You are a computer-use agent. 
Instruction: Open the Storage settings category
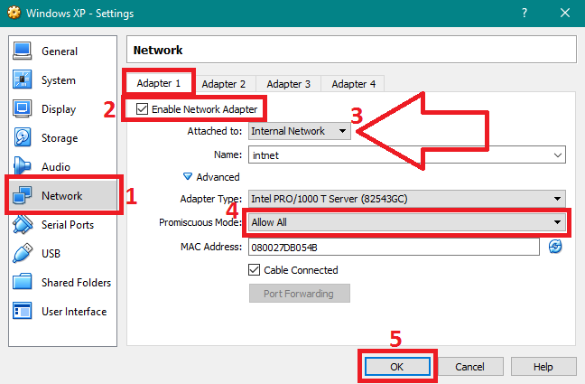(x=62, y=138)
